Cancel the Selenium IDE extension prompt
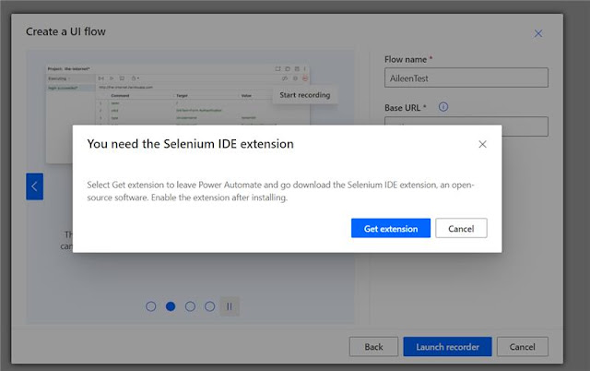This screenshot has height=371, width=590. click(x=461, y=229)
